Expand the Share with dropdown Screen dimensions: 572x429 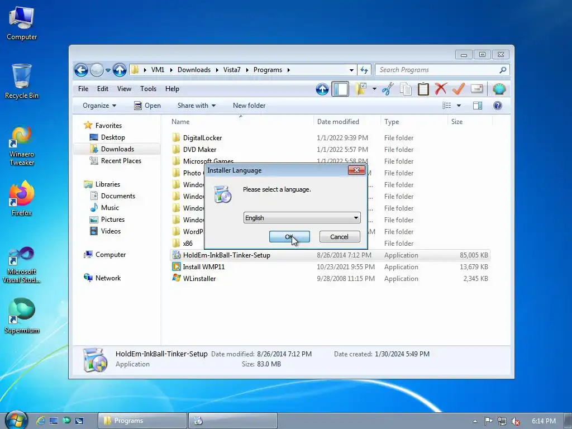click(196, 106)
